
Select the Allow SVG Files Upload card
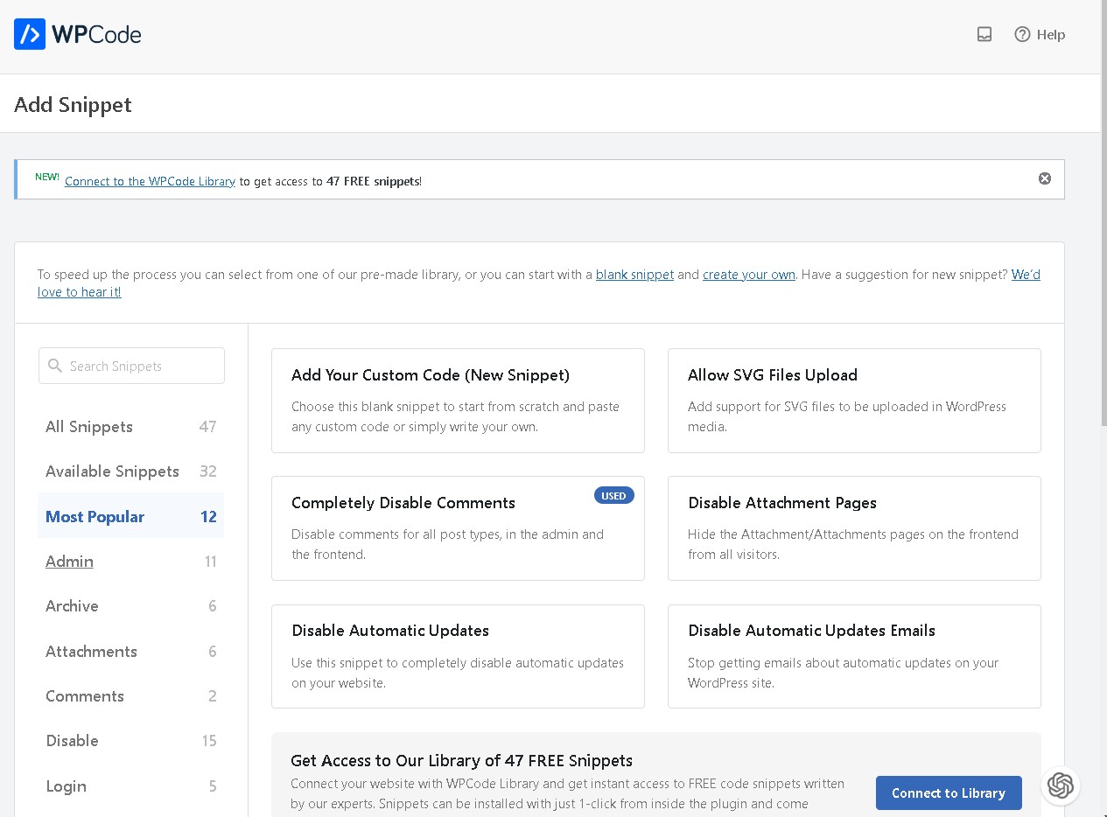tap(854, 401)
